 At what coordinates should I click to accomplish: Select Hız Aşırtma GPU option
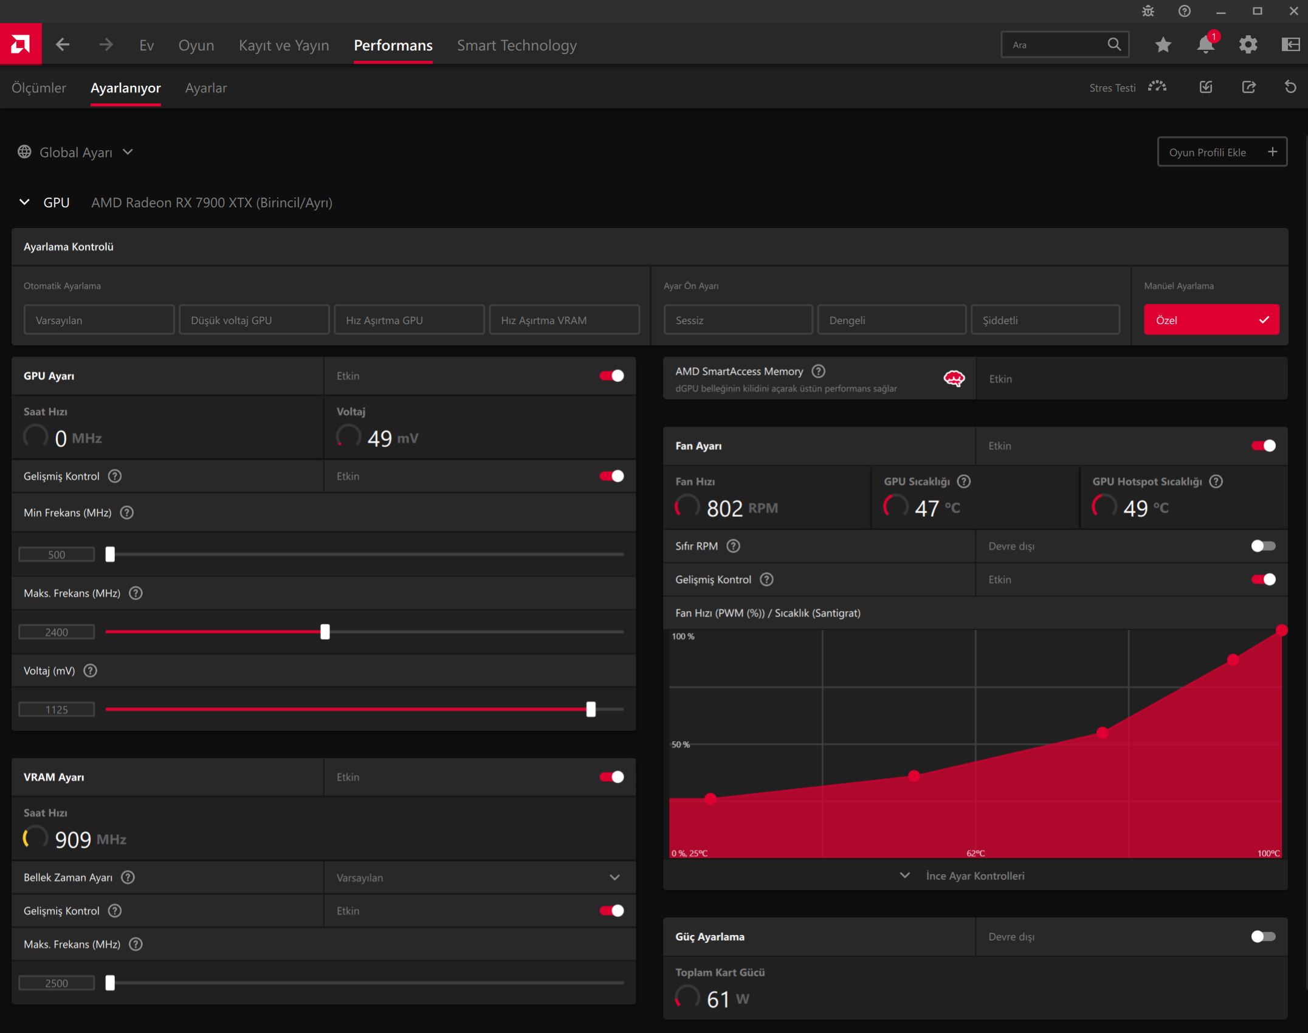409,320
